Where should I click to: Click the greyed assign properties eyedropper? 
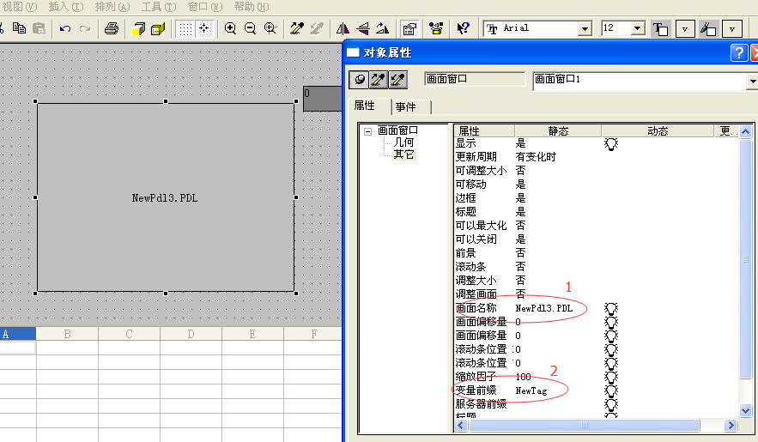tap(317, 28)
